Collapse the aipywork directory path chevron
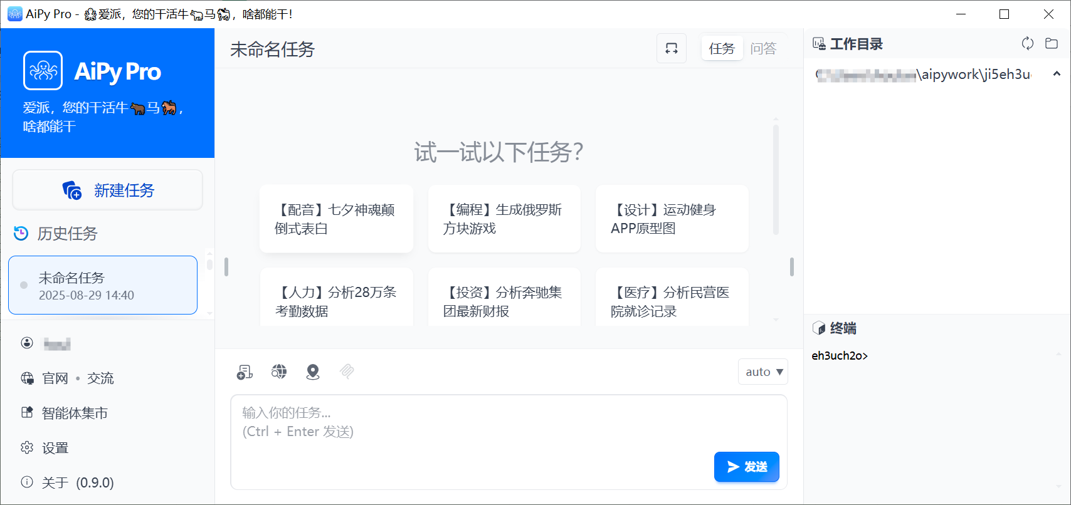Screen dimensions: 1071x505 1057,74
